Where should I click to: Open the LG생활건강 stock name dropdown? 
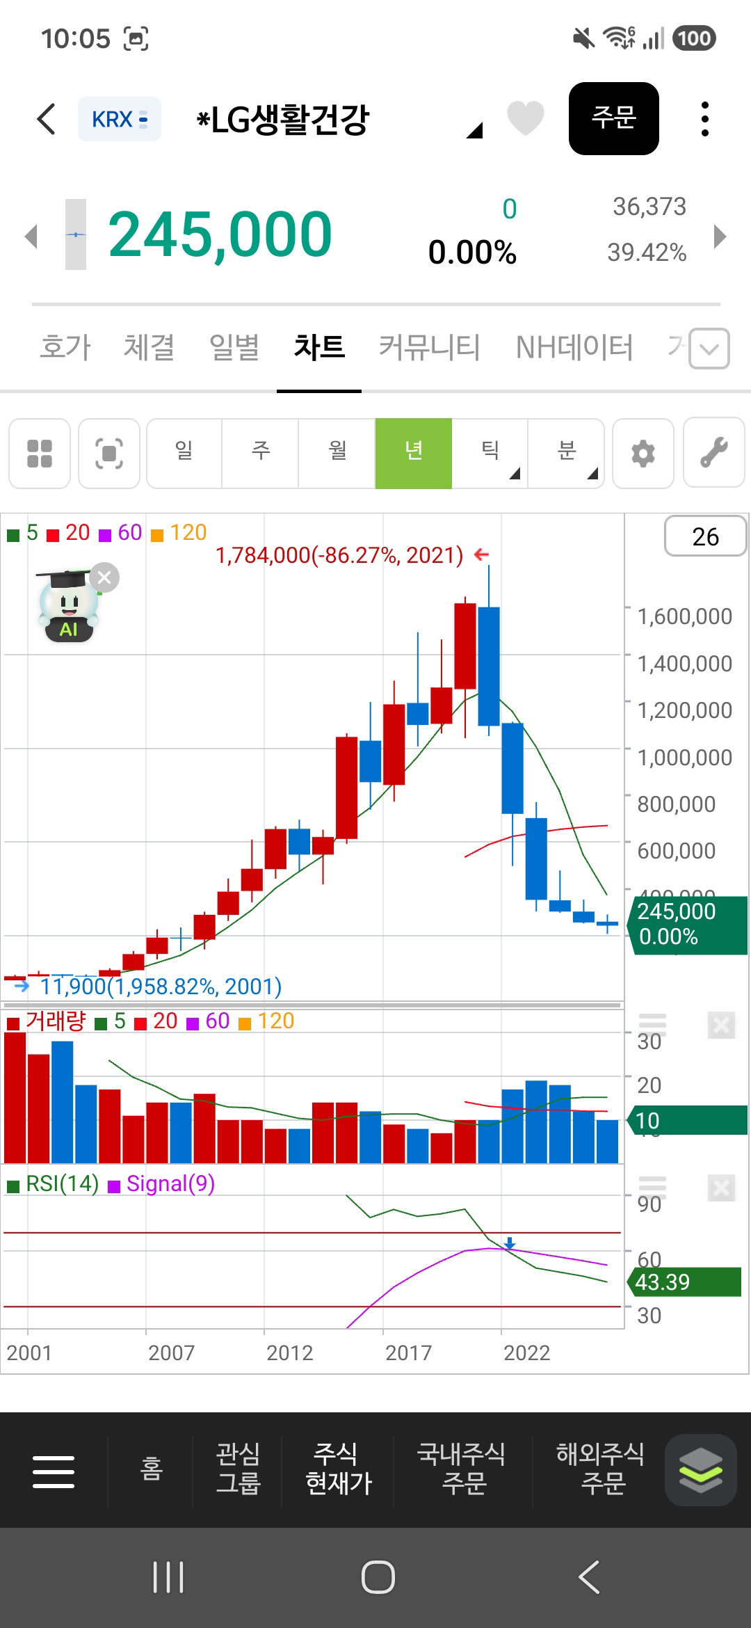coord(339,120)
